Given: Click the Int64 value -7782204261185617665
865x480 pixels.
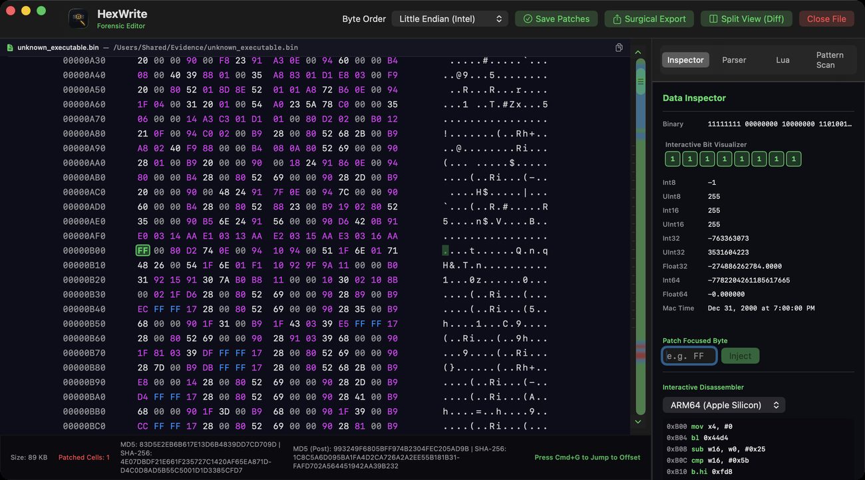Looking at the screenshot, I should 749,280.
